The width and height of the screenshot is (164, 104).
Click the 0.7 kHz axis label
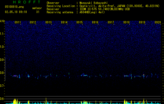pos(2,86)
